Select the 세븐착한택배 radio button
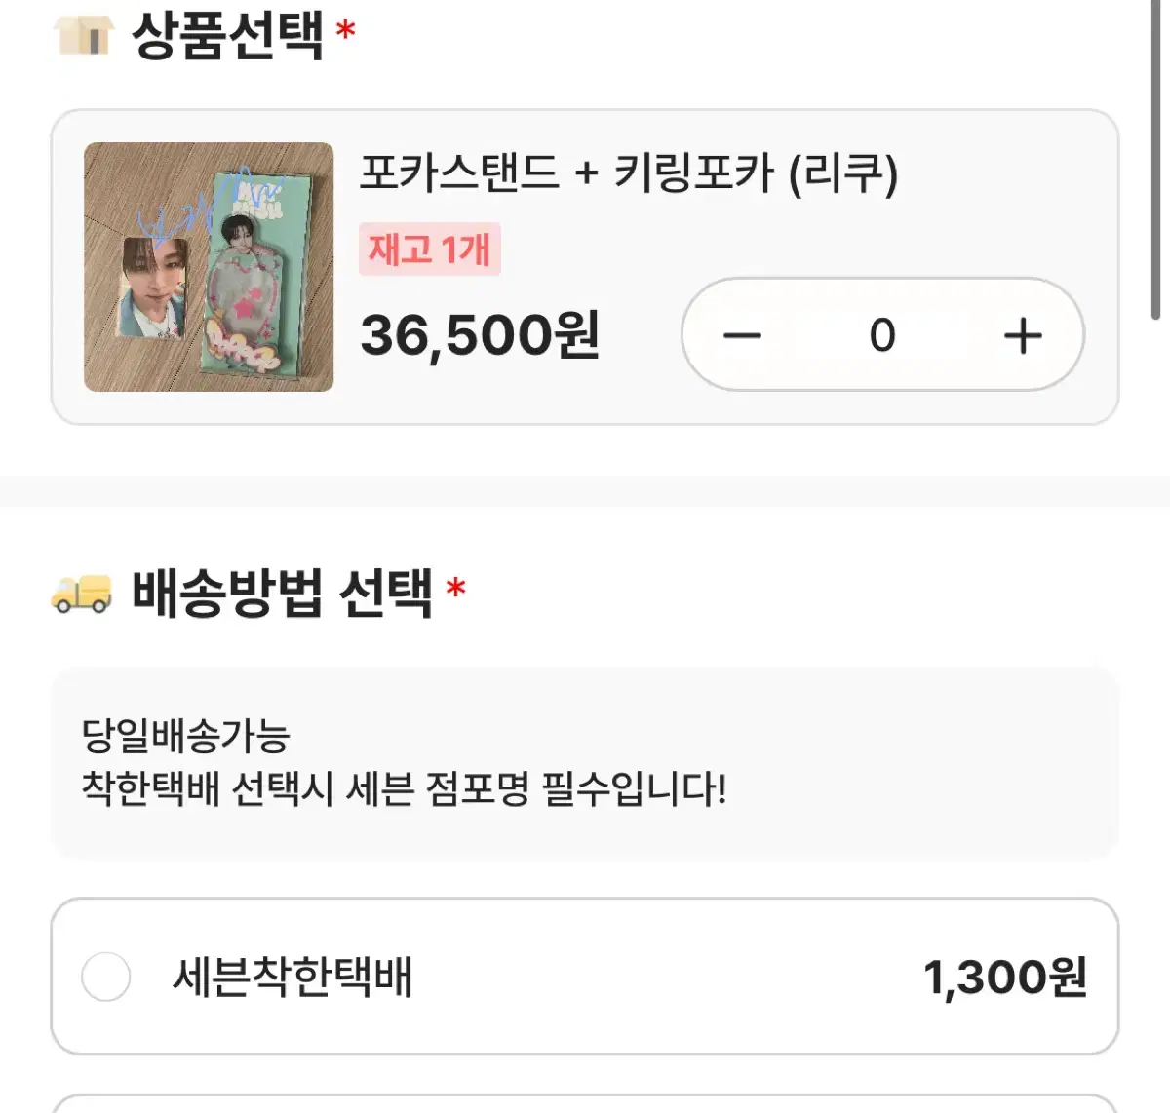The width and height of the screenshot is (1170, 1113). (106, 977)
